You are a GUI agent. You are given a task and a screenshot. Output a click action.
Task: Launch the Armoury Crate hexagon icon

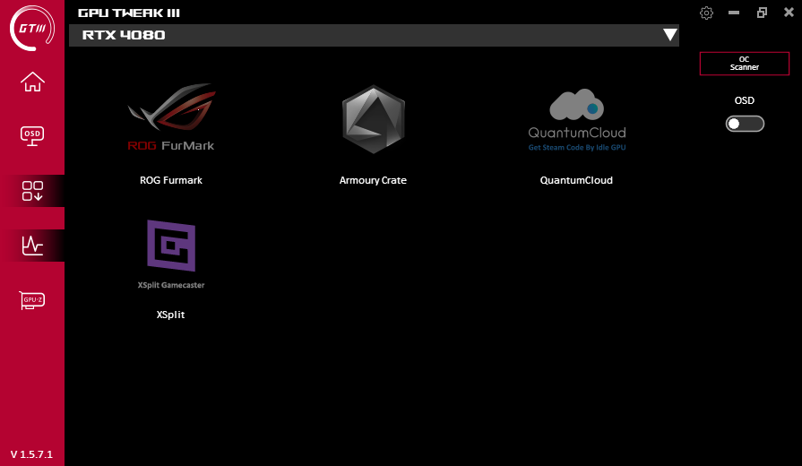(374, 119)
